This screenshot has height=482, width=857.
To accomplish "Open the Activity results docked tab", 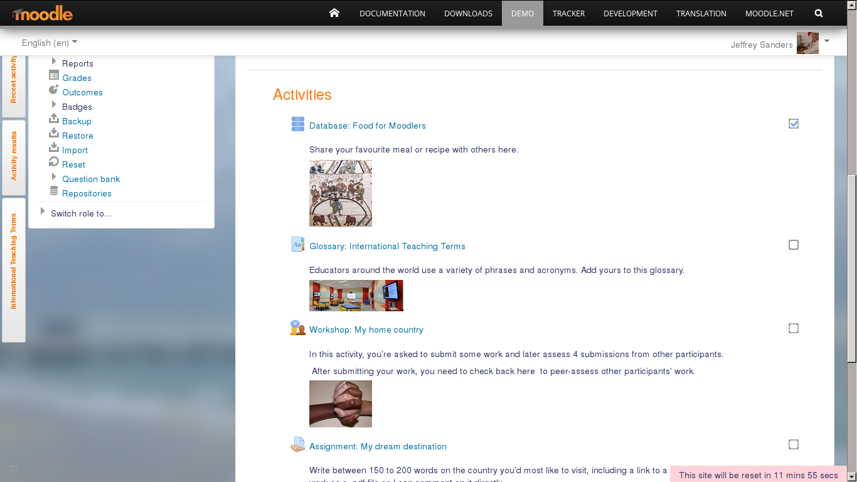I will pyautogui.click(x=14, y=156).
